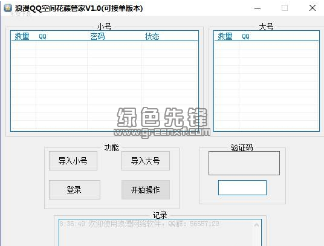
Task: Focus the captcha code input field
Action: (x=242, y=187)
